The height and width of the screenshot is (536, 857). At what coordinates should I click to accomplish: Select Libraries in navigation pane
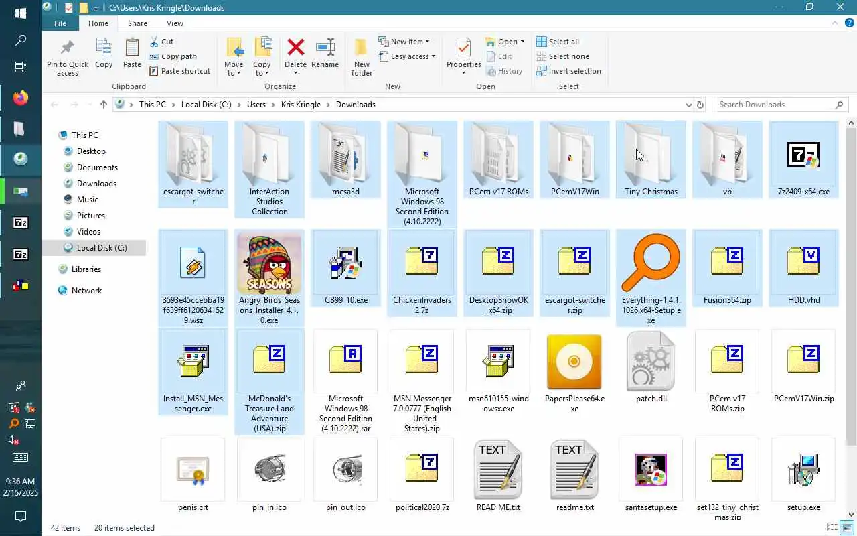(x=86, y=269)
